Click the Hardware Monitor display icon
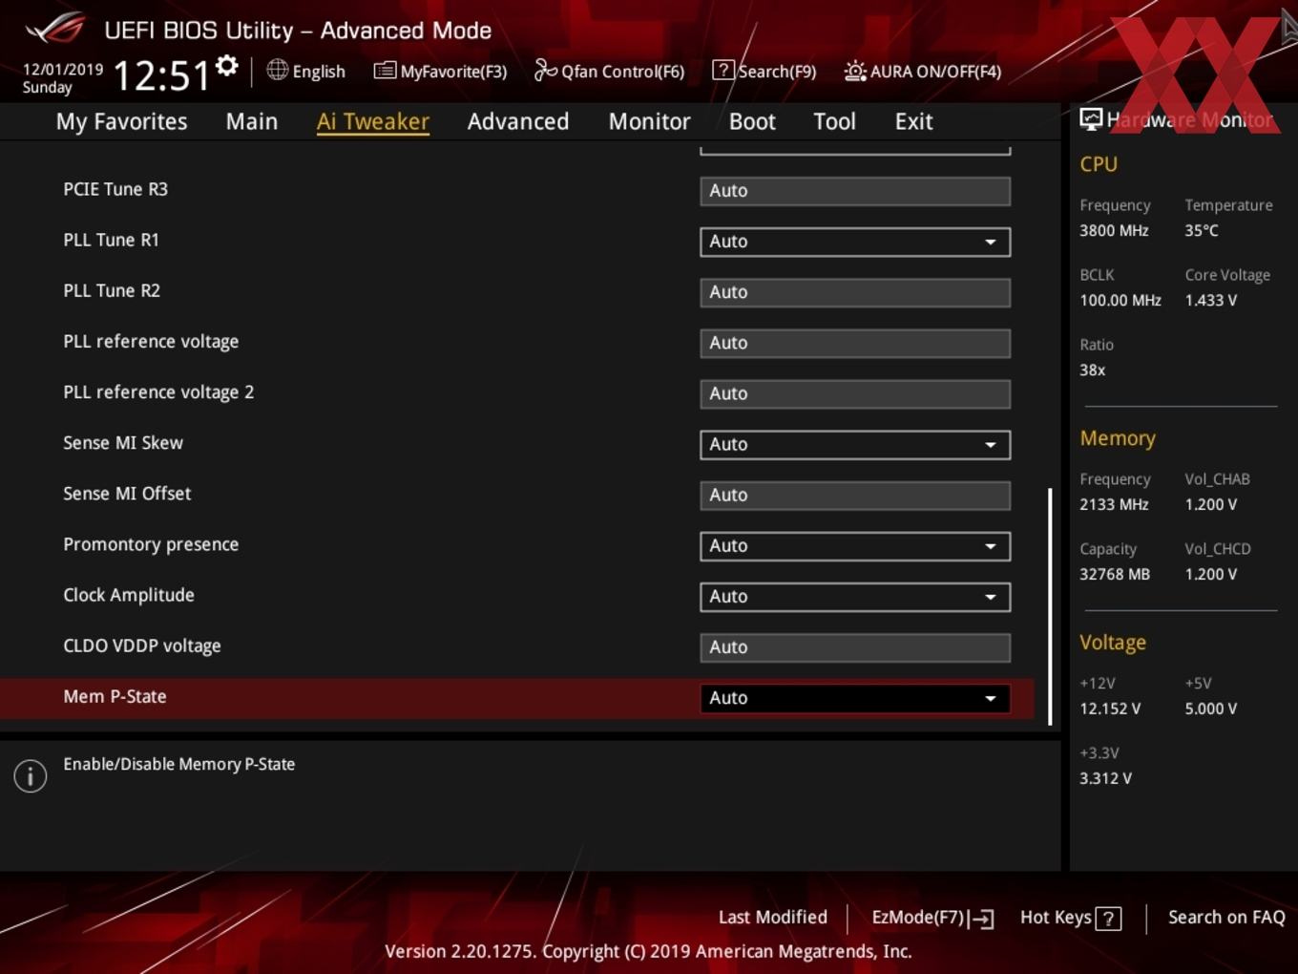Image resolution: width=1298 pixels, height=974 pixels. pyautogui.click(x=1091, y=119)
